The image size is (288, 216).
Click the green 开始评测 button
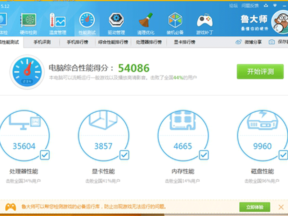[260, 72]
